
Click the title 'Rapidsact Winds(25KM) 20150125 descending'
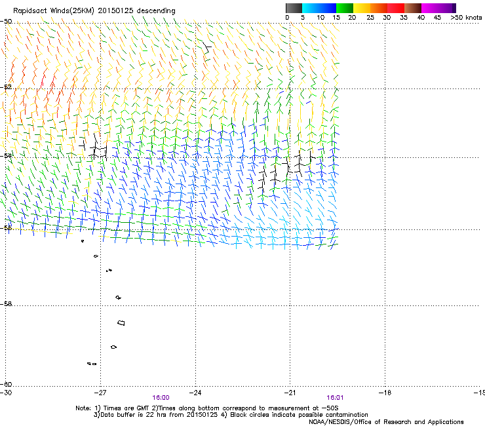(94, 11)
